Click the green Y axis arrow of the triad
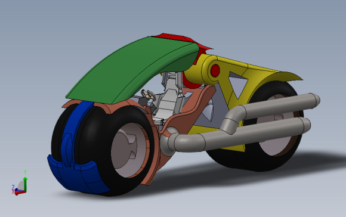 point(26,184)
